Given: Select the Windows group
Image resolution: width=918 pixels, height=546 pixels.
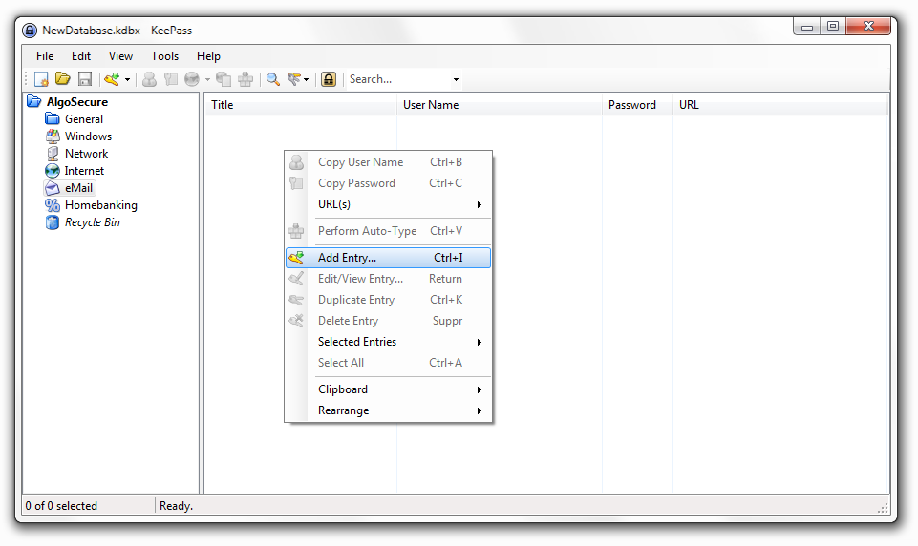Looking at the screenshot, I should coord(88,136).
